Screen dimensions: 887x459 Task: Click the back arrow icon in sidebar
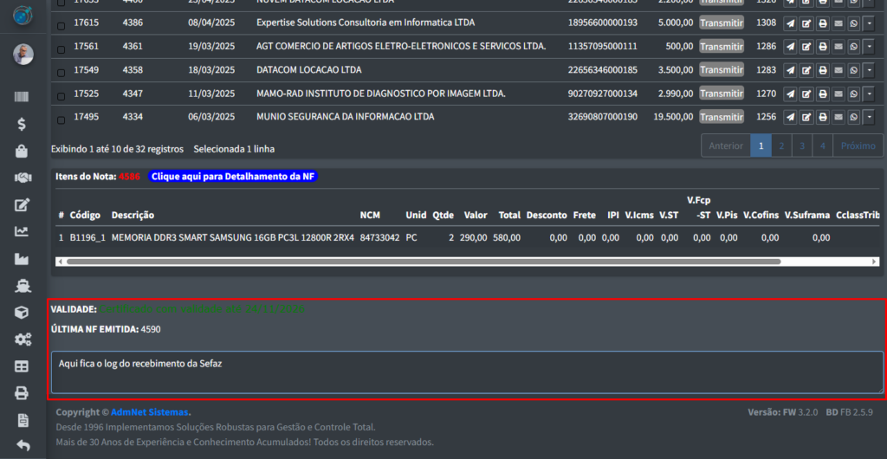click(22, 446)
